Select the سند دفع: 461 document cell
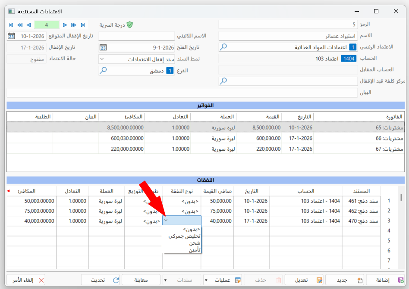Viewport: 409px width, 289px height. click(361, 201)
